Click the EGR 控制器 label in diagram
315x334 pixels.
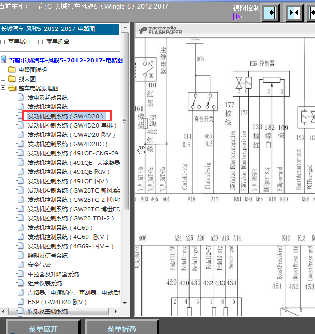(262, 63)
